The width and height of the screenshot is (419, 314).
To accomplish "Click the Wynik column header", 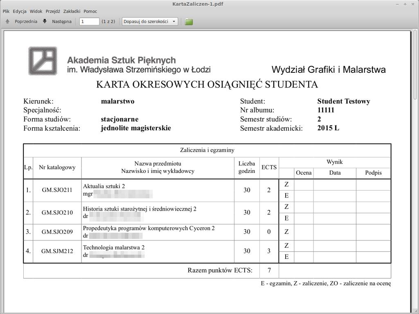I will click(x=335, y=162).
